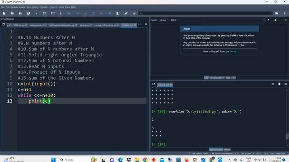Select the IPython console tab
The width and height of the screenshot is (289, 162).
pos(216,149)
